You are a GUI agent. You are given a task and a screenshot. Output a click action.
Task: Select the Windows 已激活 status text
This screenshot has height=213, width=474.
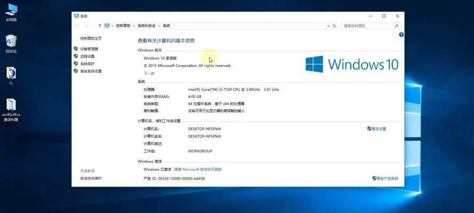point(157,169)
